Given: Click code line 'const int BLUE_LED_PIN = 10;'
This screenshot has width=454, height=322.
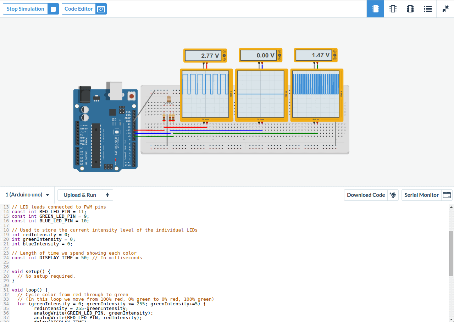Looking at the screenshot, I should [50, 221].
